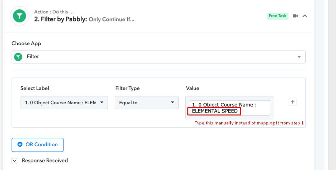The height and width of the screenshot is (170, 336).
Task: Open the video tutorial camera icon
Action: tap(295, 16)
